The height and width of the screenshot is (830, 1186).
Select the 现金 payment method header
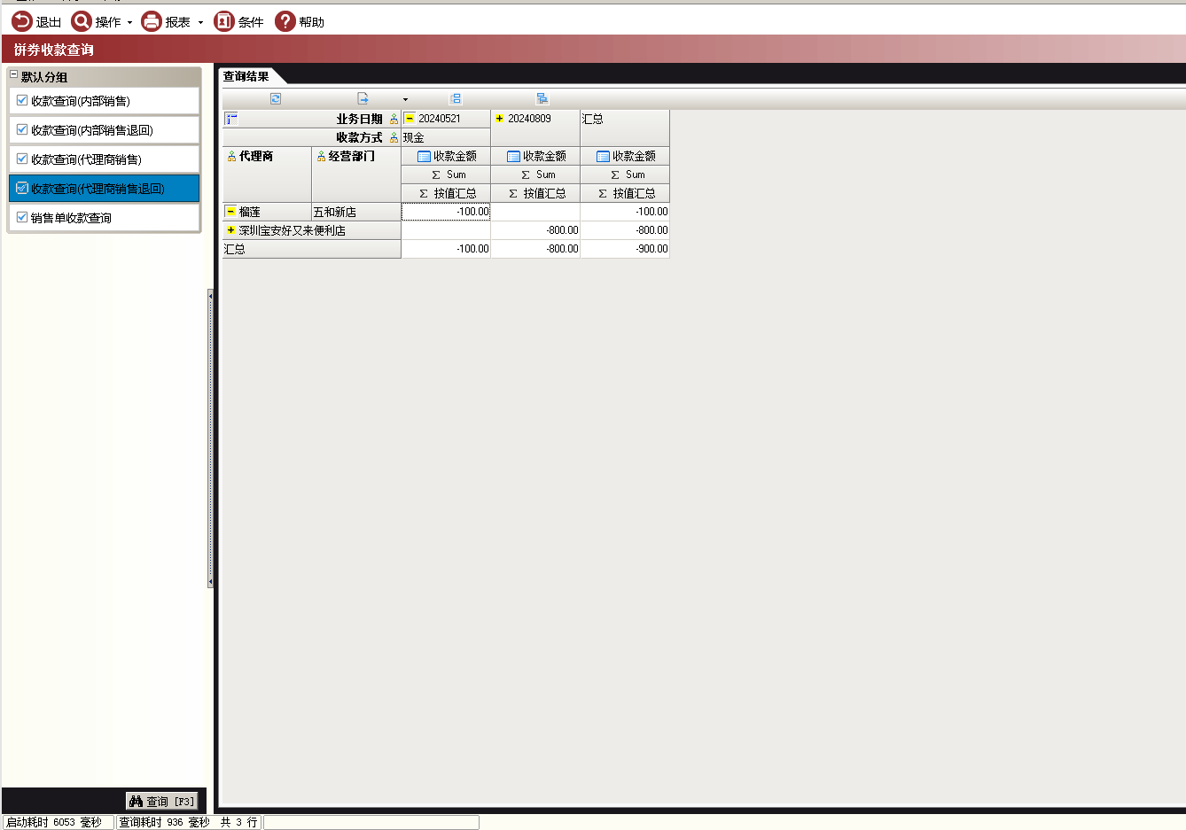[x=446, y=137]
